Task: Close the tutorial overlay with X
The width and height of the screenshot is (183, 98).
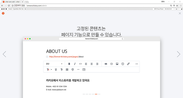Action: point(180,13)
